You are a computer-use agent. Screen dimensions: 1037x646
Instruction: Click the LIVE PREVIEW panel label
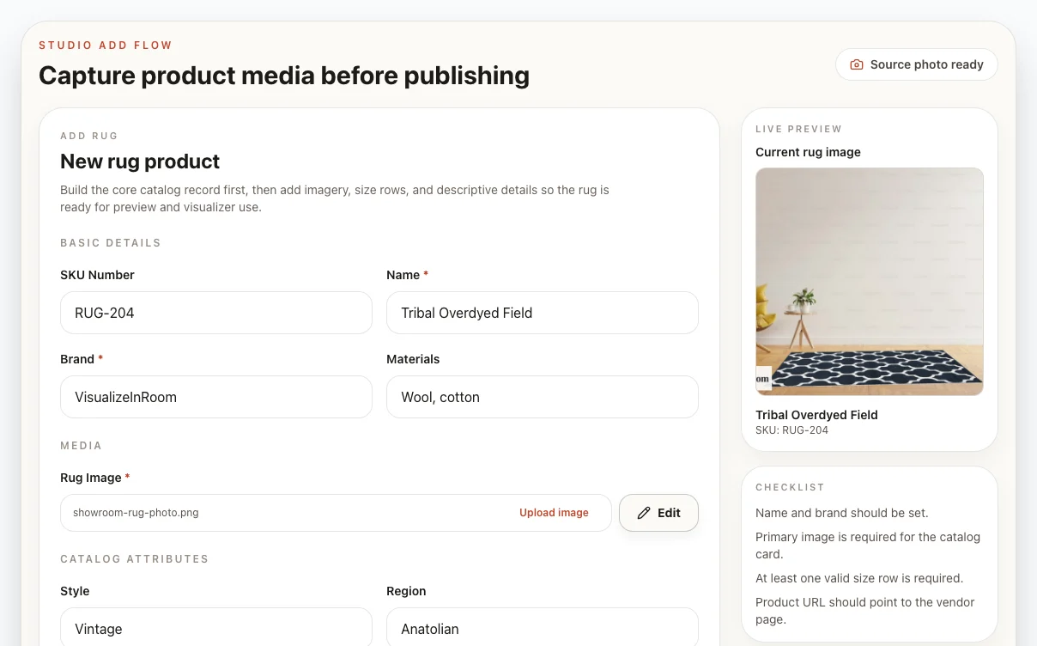[x=799, y=129]
